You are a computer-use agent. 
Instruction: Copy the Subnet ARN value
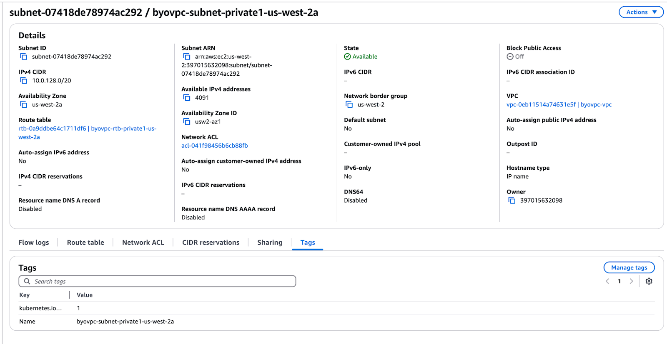(186, 57)
